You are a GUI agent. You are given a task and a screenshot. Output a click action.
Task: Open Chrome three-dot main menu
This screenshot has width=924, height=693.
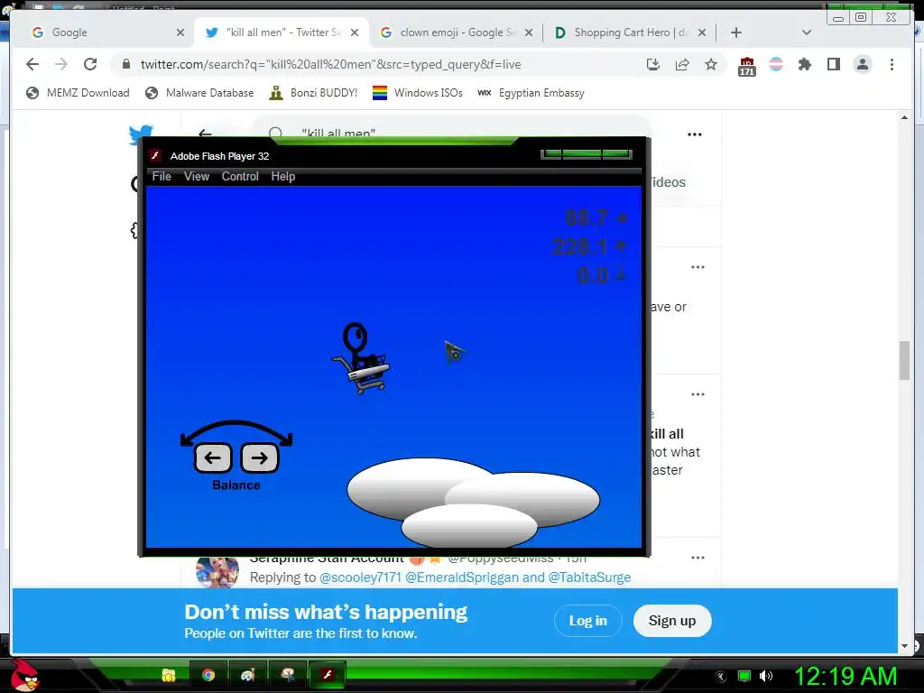point(892,64)
